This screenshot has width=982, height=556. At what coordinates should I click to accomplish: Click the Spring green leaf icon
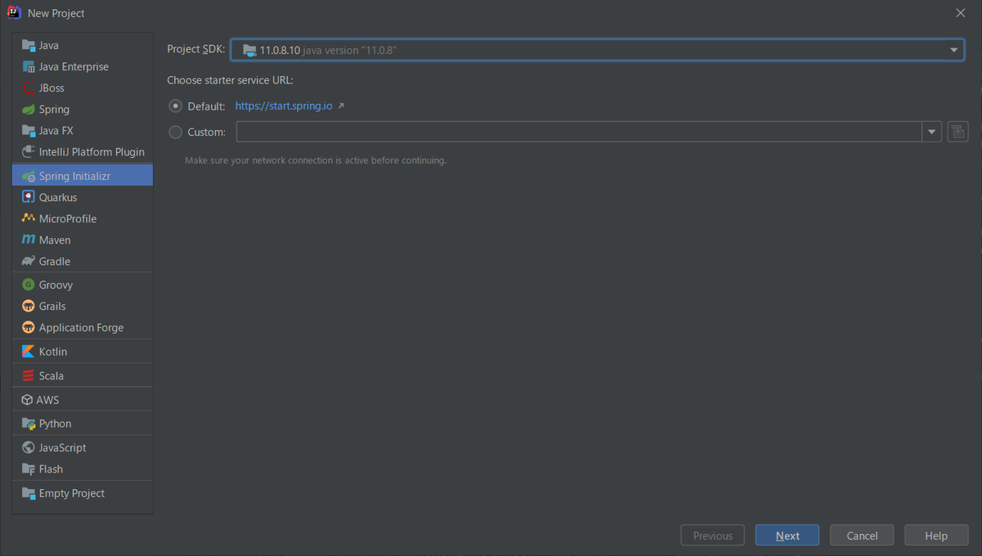pyautogui.click(x=29, y=110)
